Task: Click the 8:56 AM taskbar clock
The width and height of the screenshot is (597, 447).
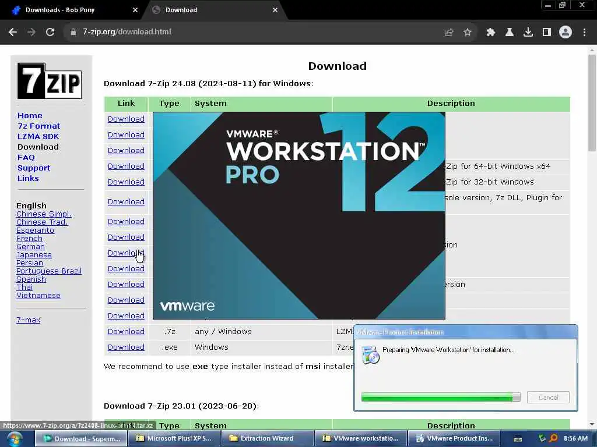Action: (575, 438)
